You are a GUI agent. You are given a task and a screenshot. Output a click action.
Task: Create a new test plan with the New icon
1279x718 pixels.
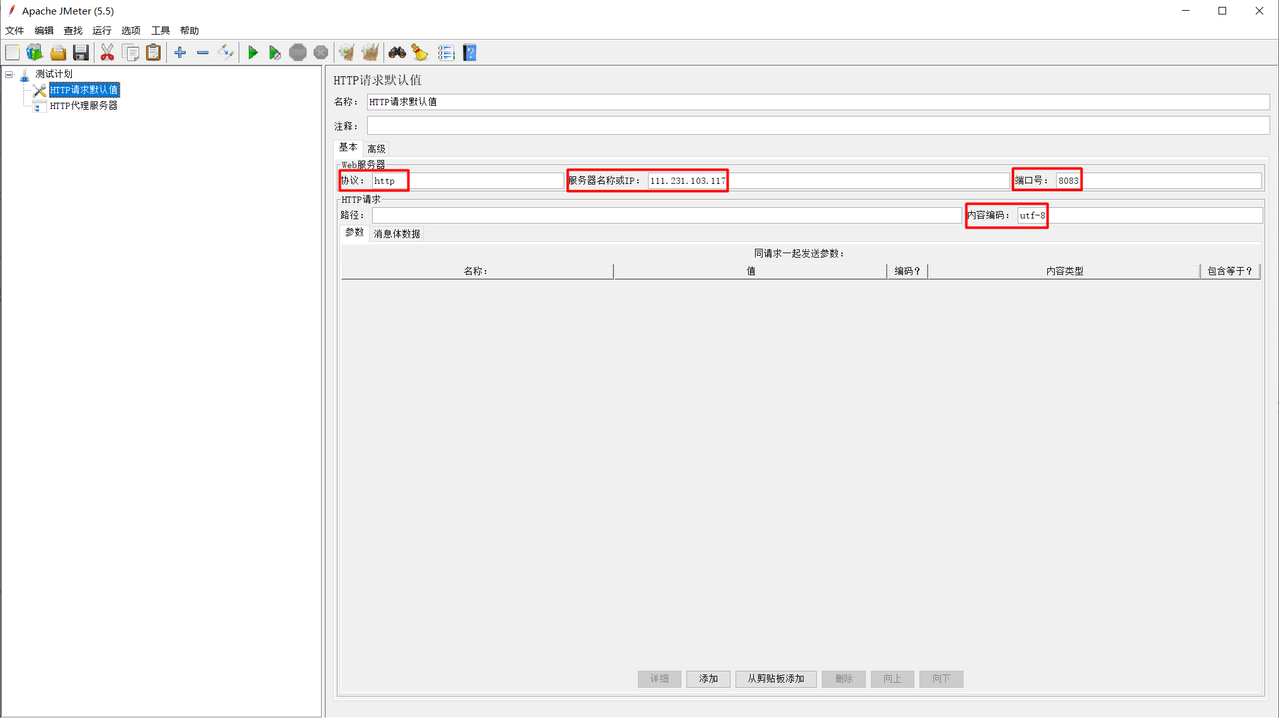click(x=13, y=53)
